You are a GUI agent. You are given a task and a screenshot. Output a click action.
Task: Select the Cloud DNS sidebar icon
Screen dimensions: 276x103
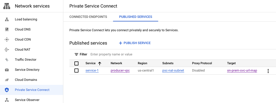(x=7, y=29)
